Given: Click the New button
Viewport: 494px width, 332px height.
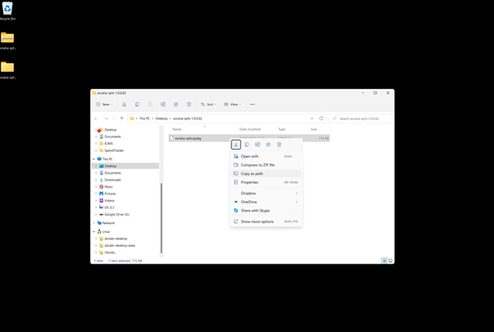Looking at the screenshot, I should pyautogui.click(x=104, y=104).
